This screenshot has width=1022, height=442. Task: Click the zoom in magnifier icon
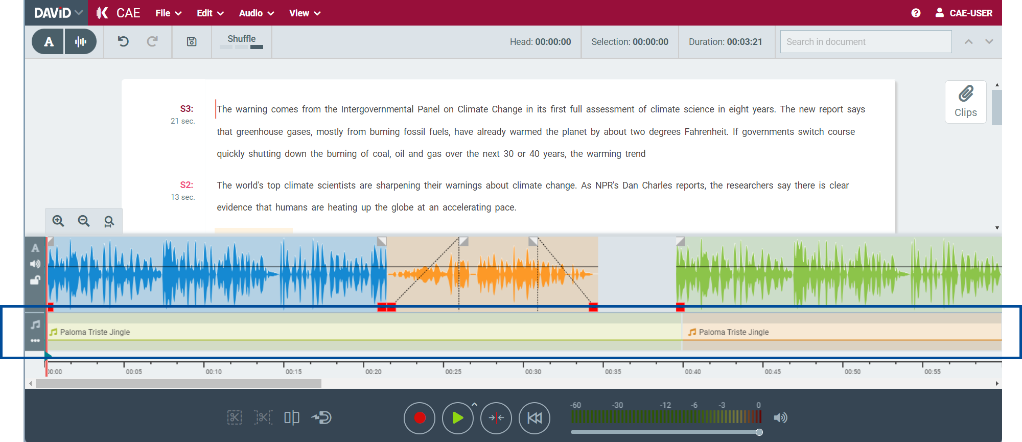pyautogui.click(x=58, y=221)
